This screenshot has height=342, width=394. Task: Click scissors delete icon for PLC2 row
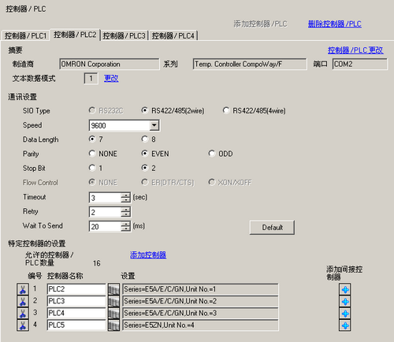pos(23,289)
